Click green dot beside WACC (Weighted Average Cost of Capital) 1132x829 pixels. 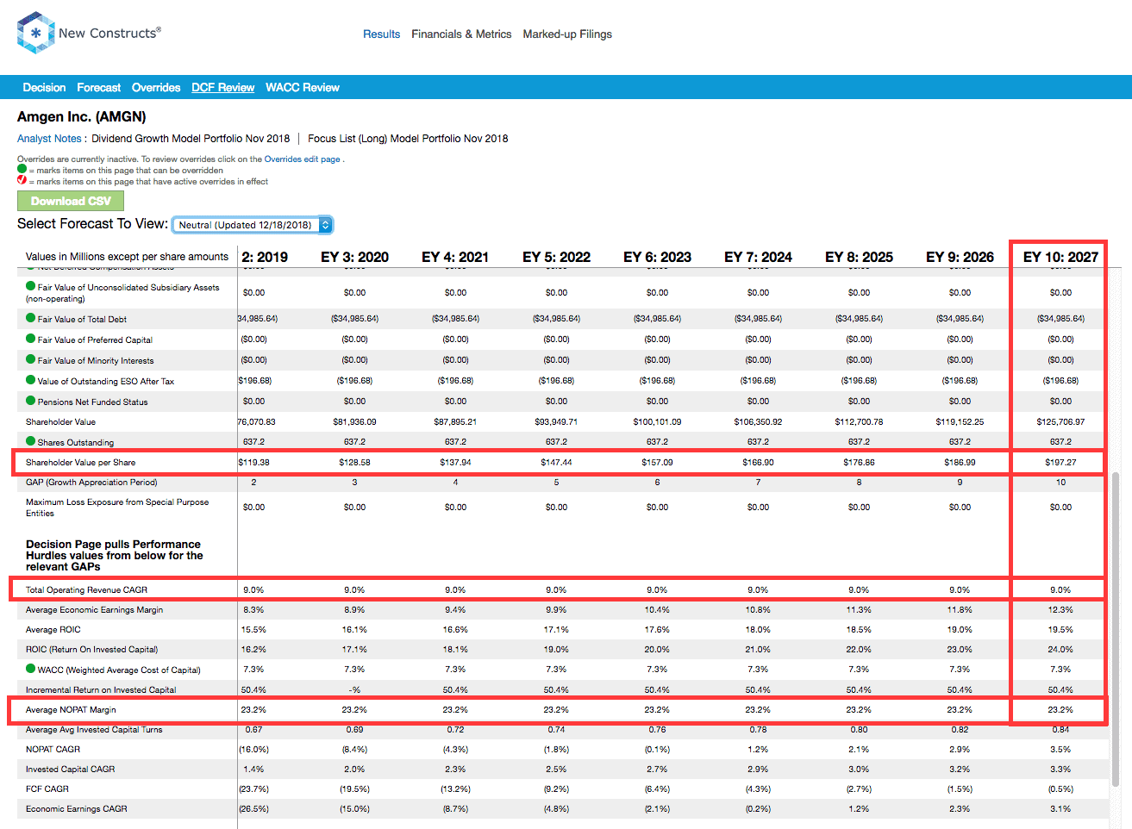pos(31,669)
